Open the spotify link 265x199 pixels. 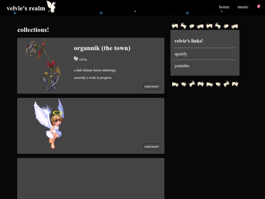[x=181, y=54]
